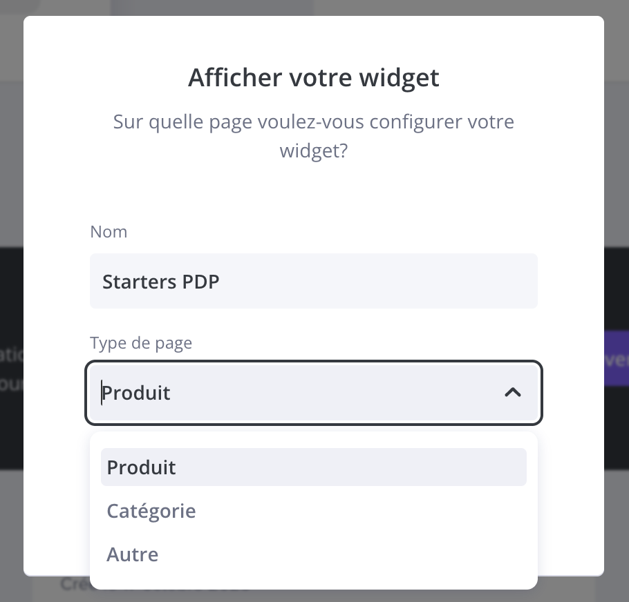Viewport: 629px width, 602px height.
Task: Select the highlighted Produit option in list
Action: [x=313, y=467]
